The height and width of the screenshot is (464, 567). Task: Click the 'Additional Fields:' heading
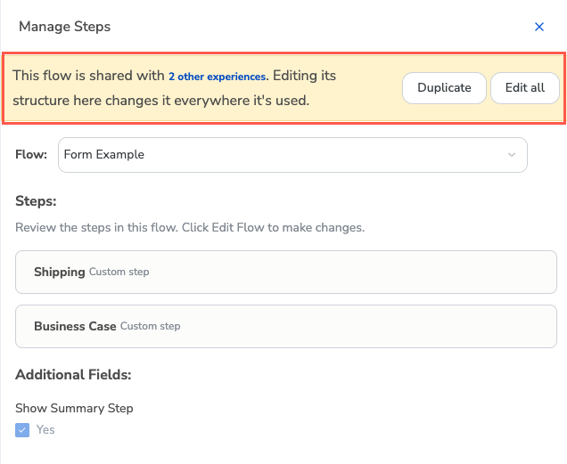tap(73, 374)
